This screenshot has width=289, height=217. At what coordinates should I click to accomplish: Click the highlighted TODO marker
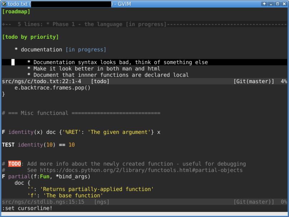(x=15, y=164)
